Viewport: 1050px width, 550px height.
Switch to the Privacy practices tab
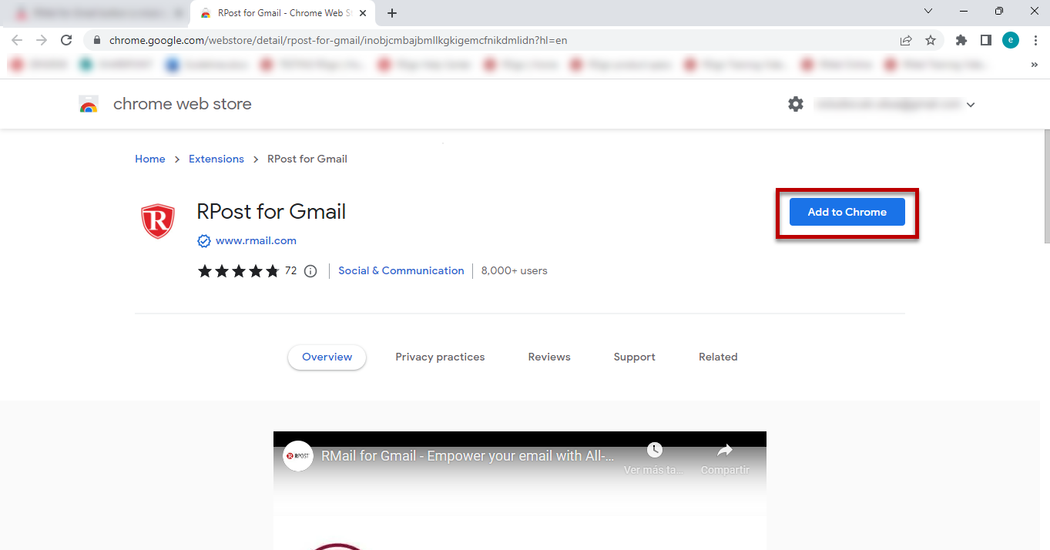coord(440,357)
